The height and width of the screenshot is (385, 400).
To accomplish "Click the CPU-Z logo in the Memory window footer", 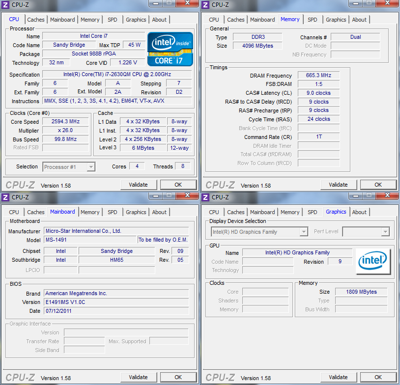I will [220, 185].
